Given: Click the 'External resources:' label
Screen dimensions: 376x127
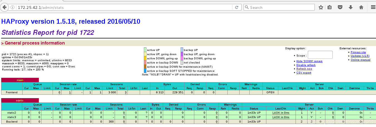Looking at the screenshot, I should [x=353, y=48].
